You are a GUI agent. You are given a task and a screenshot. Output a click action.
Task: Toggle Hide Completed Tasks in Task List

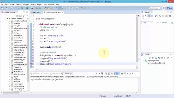[160, 16]
